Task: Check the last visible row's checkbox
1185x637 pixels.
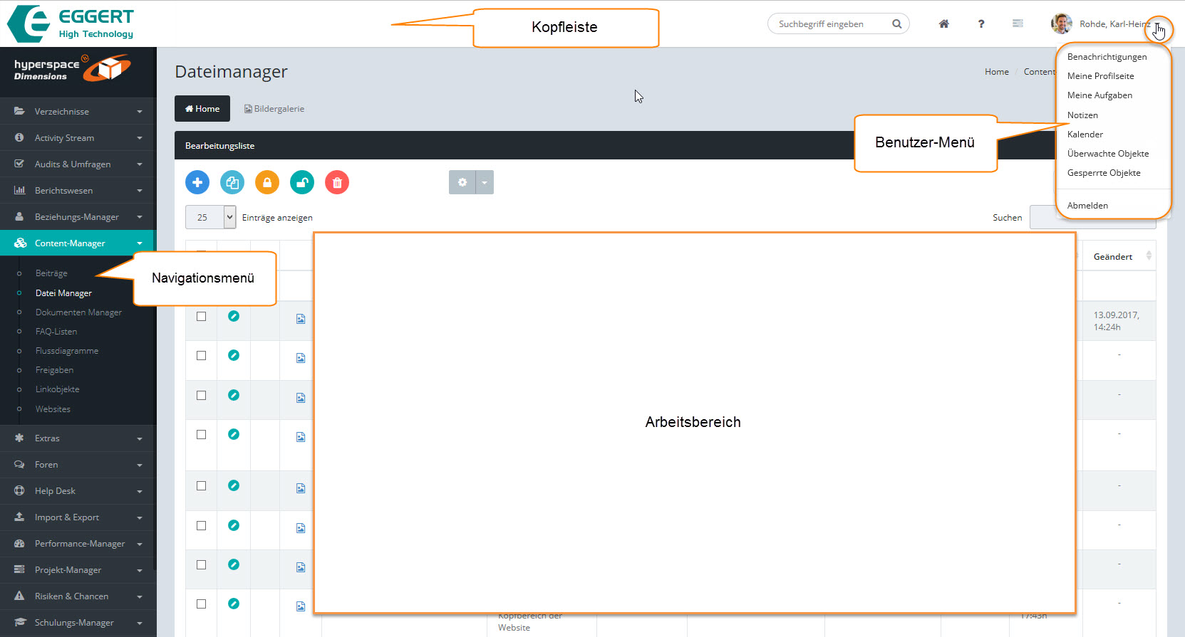Action: point(202,604)
